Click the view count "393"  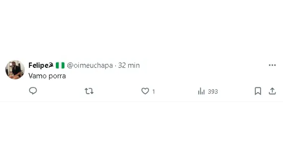pos(213,91)
